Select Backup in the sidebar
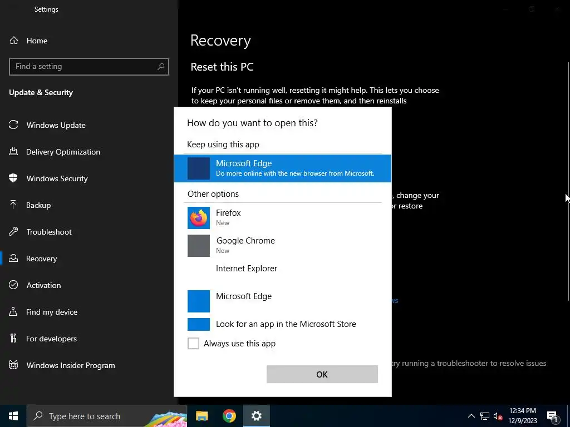570x427 pixels. [38, 205]
